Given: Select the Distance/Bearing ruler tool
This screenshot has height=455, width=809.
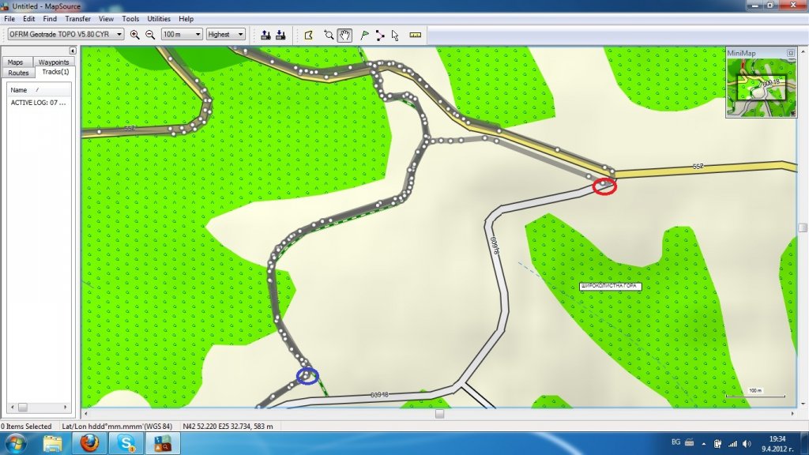Looking at the screenshot, I should tap(416, 35).
